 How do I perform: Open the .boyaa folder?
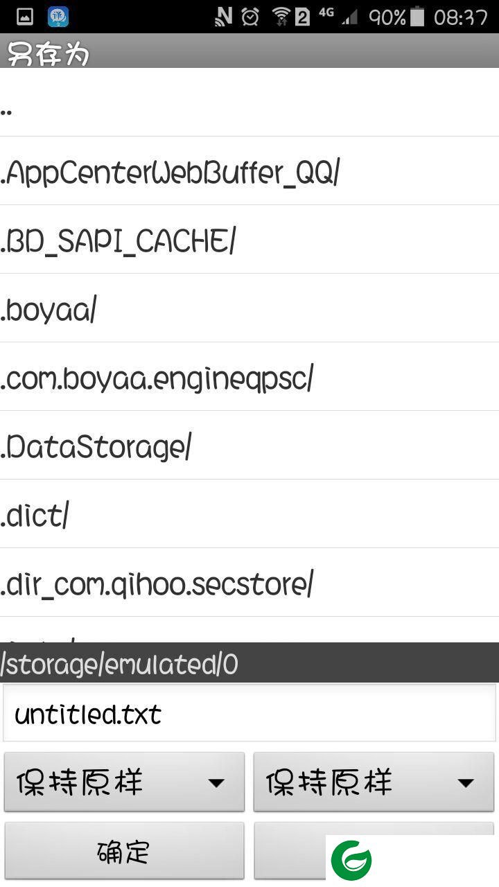249,308
